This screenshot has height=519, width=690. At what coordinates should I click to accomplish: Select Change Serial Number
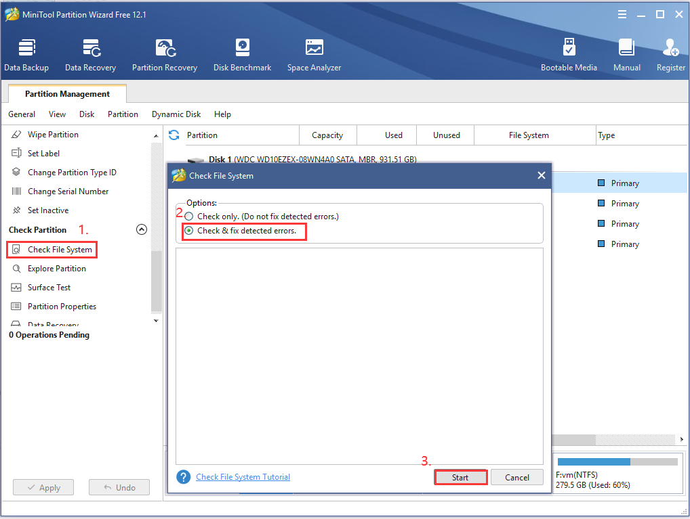pos(68,191)
